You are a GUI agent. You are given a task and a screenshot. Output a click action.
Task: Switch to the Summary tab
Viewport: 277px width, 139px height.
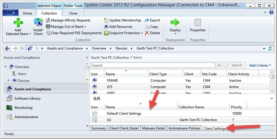(x=98, y=128)
